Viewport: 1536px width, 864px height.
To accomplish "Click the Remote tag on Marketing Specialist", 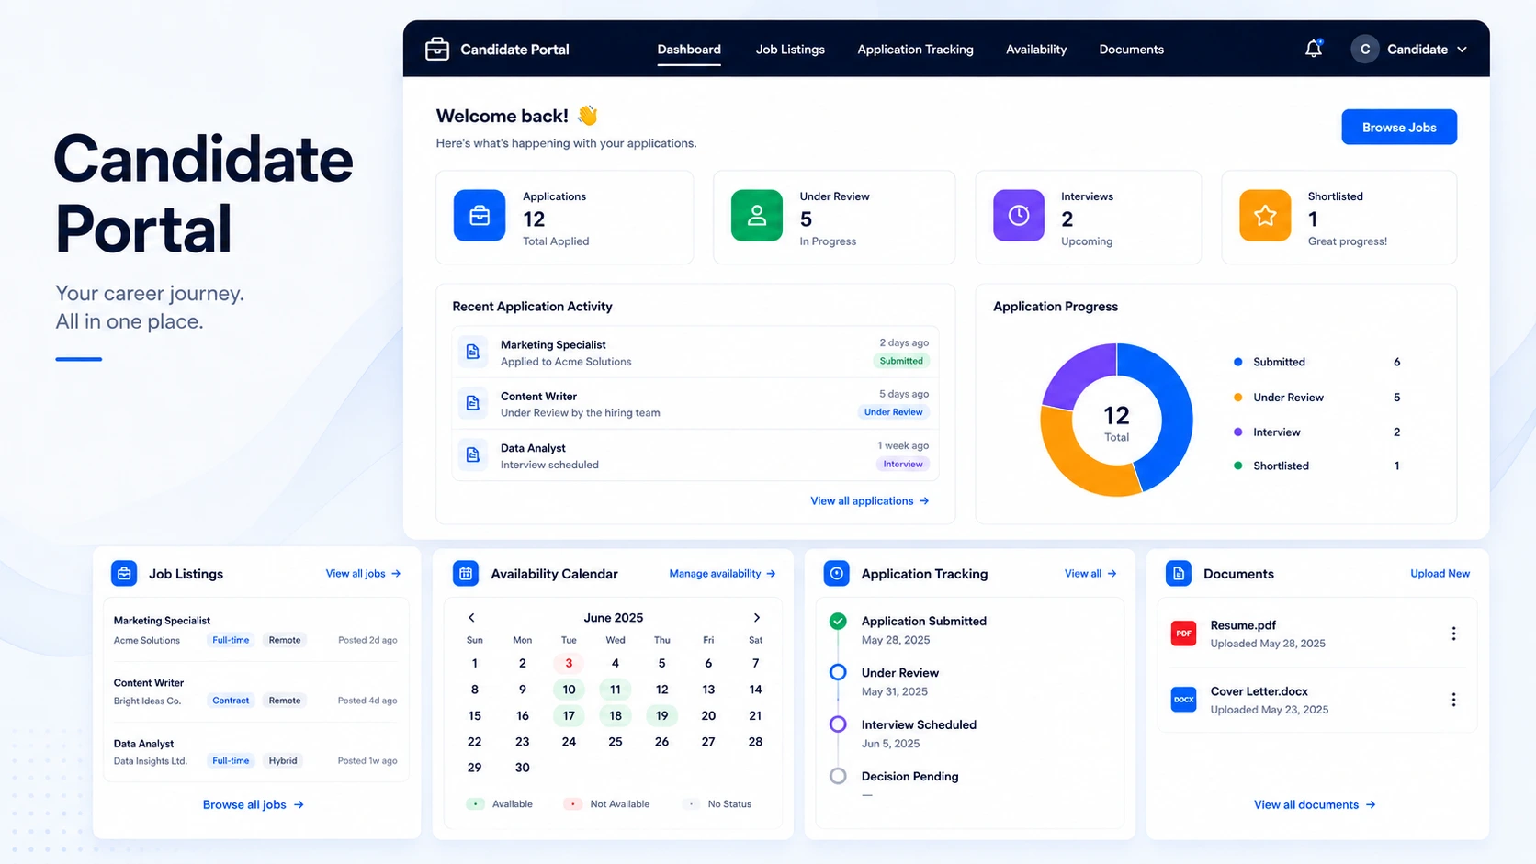I will [285, 640].
